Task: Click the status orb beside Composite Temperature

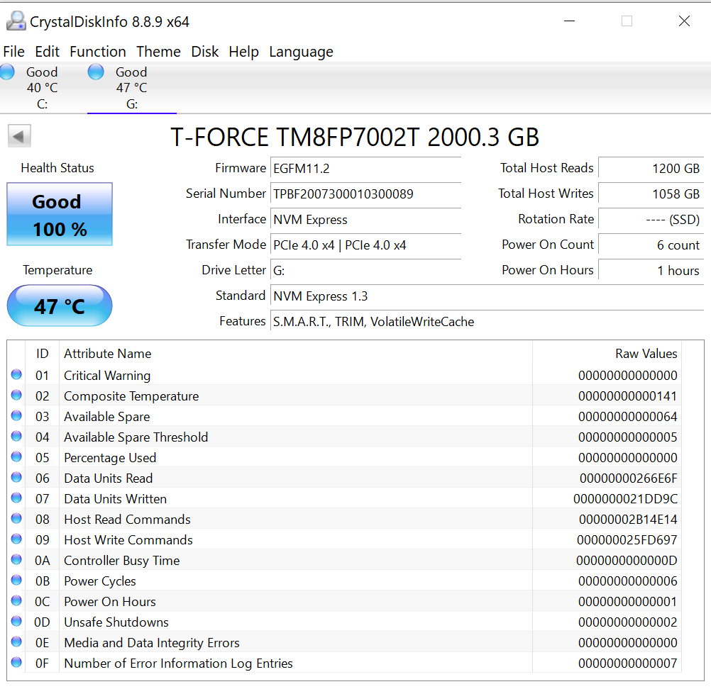Action: click(16, 396)
